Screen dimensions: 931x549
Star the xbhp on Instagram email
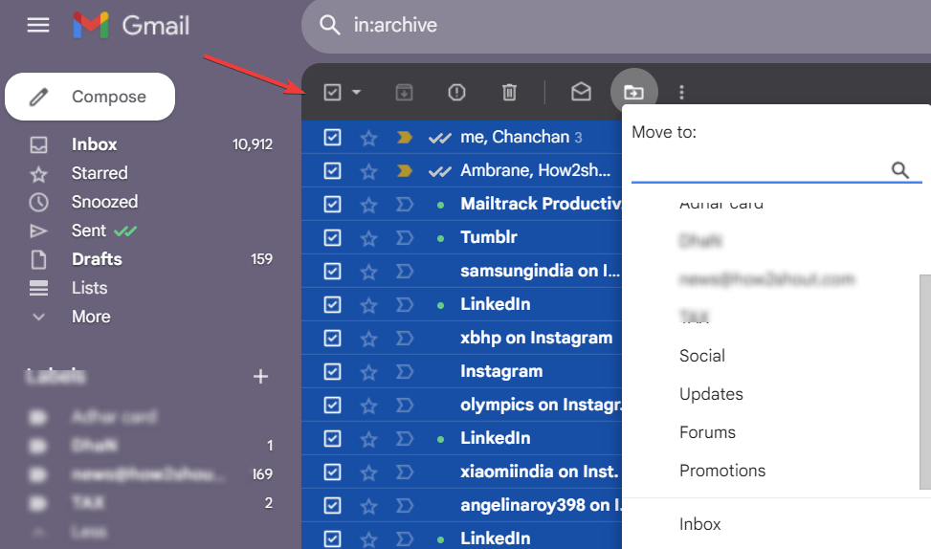click(x=368, y=339)
